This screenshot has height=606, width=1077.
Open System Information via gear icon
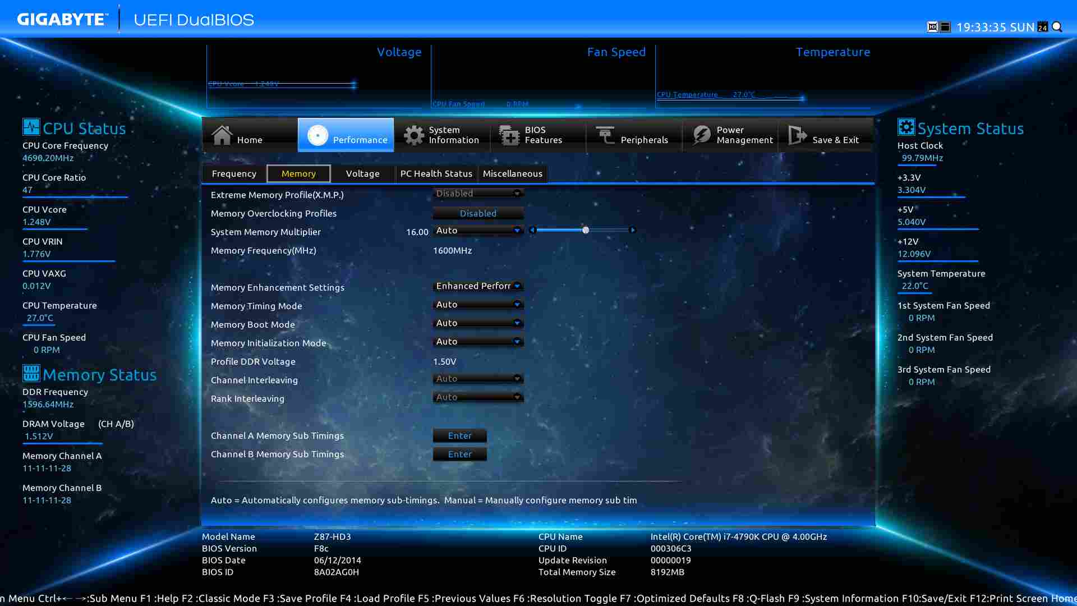pos(414,135)
